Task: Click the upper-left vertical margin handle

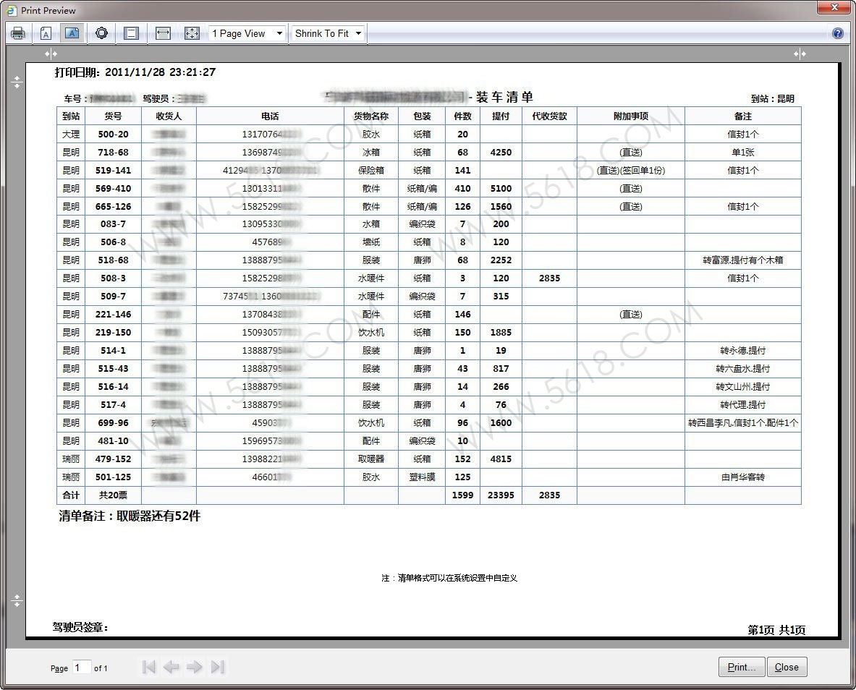Action: pos(17,82)
